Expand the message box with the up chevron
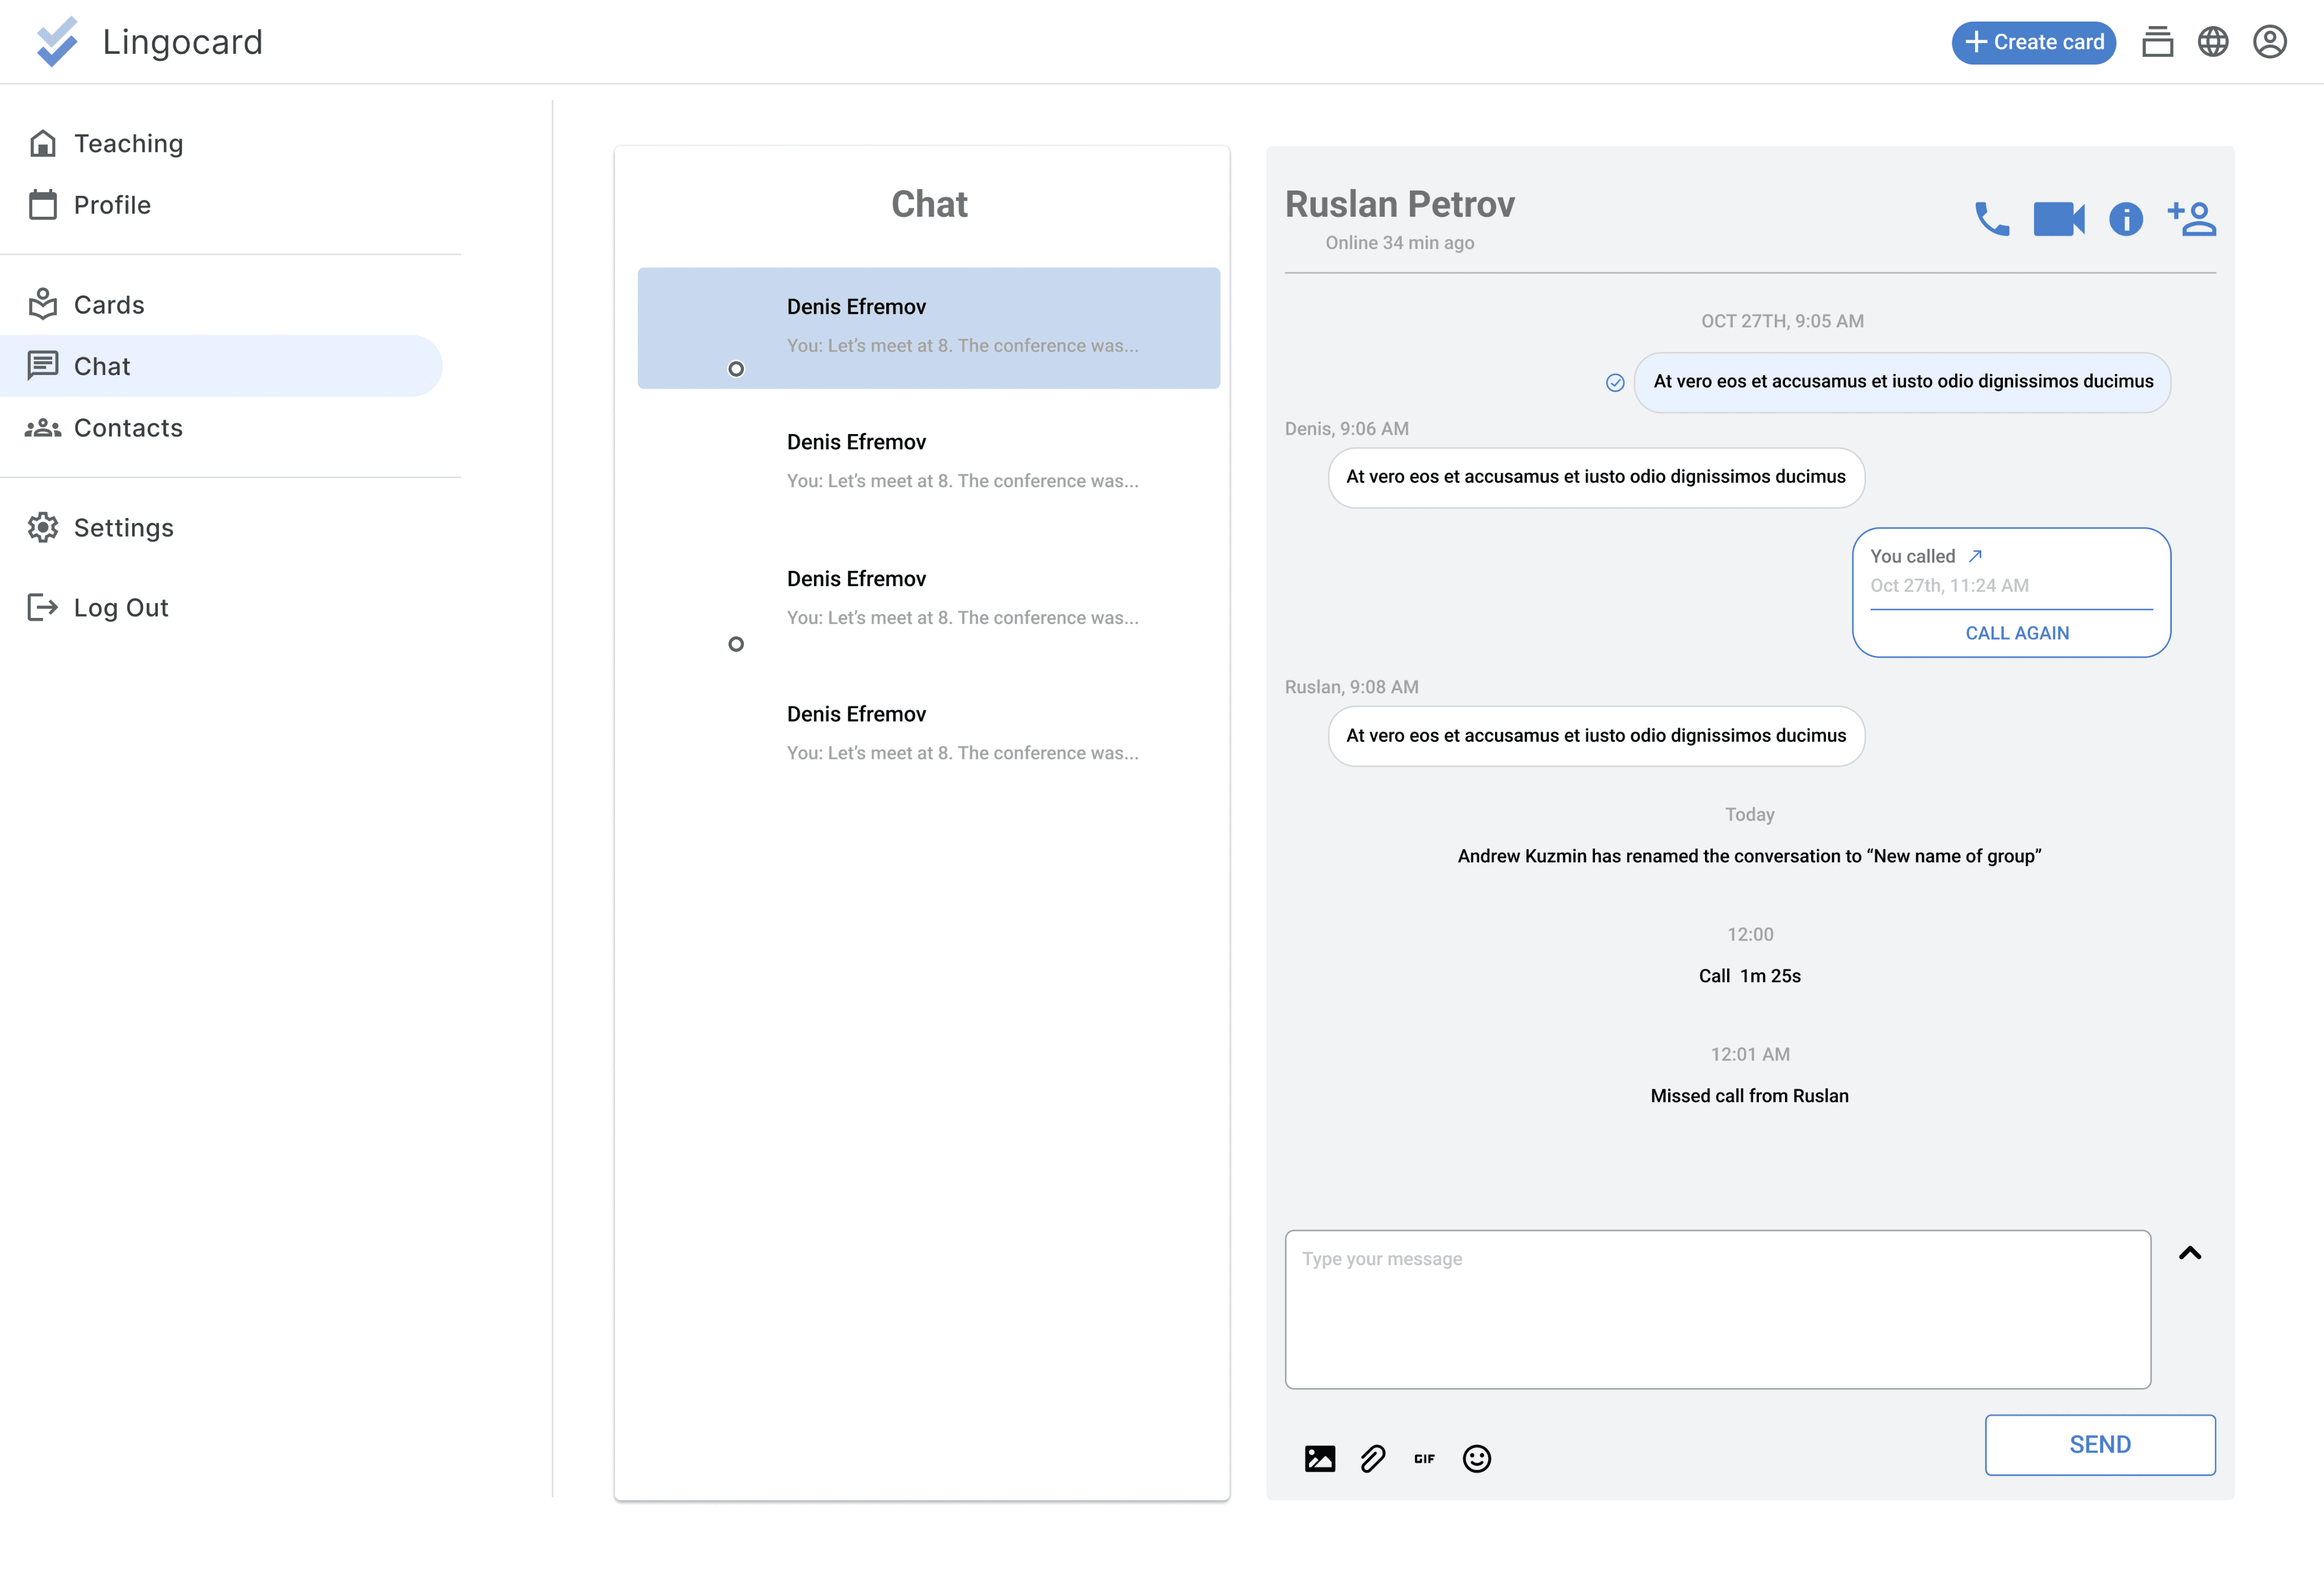Image resolution: width=2324 pixels, height=1571 pixels. pos(2189,1253)
